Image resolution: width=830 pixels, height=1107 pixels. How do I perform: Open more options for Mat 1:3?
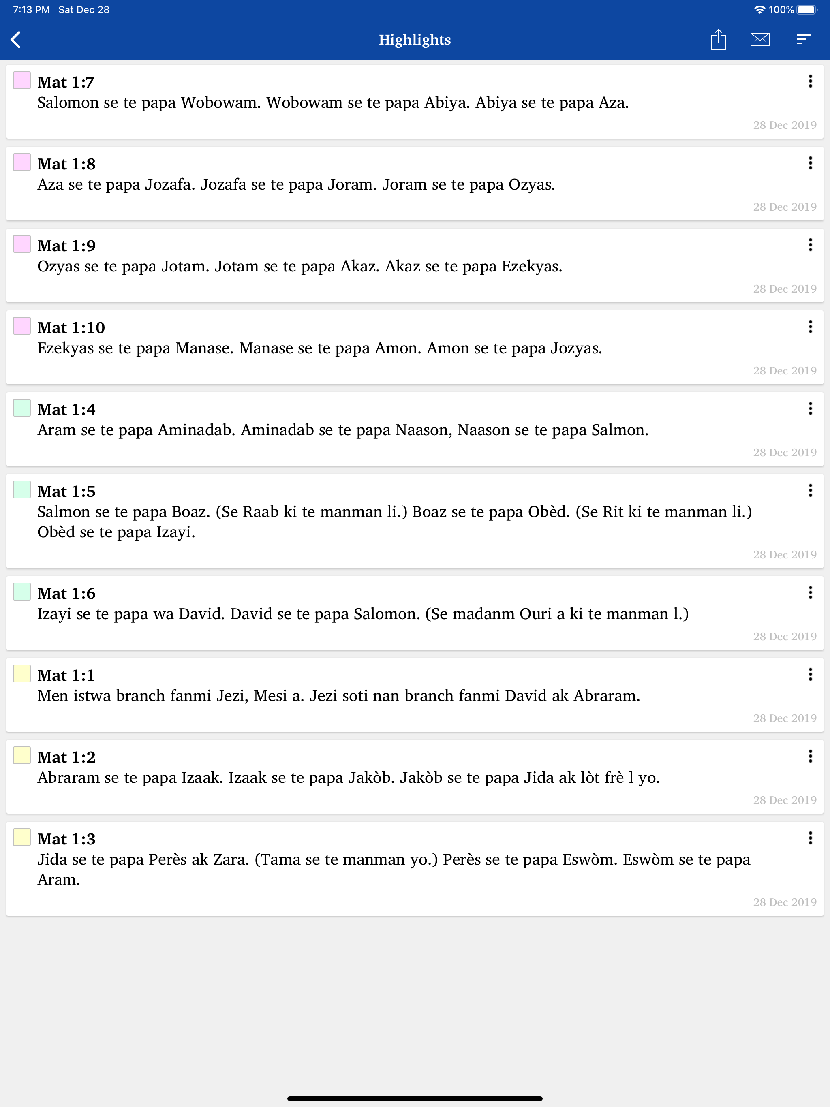pyautogui.click(x=810, y=838)
